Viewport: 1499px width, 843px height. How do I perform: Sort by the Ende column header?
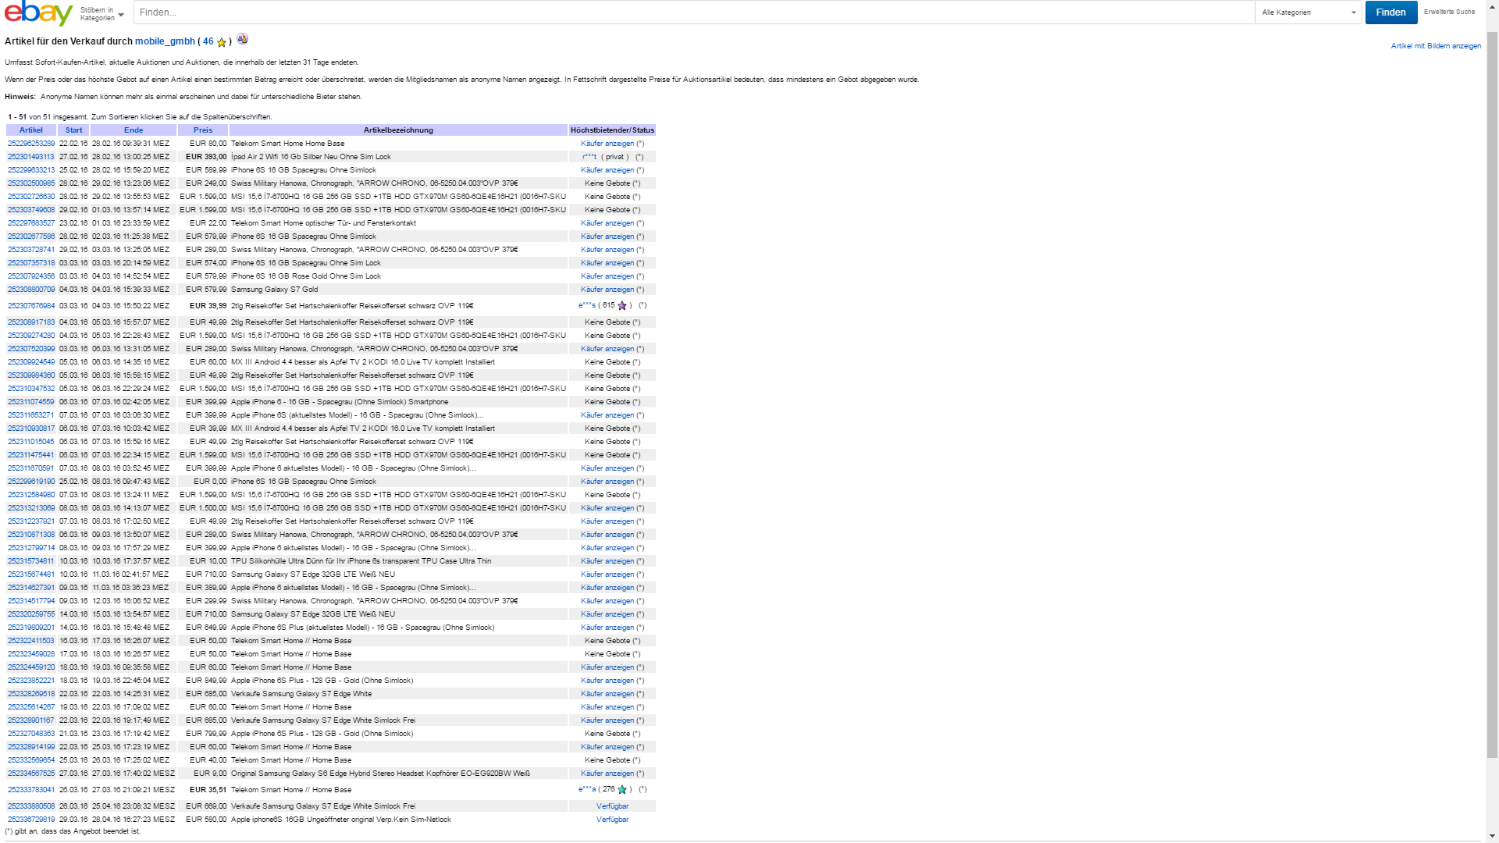[x=134, y=130]
